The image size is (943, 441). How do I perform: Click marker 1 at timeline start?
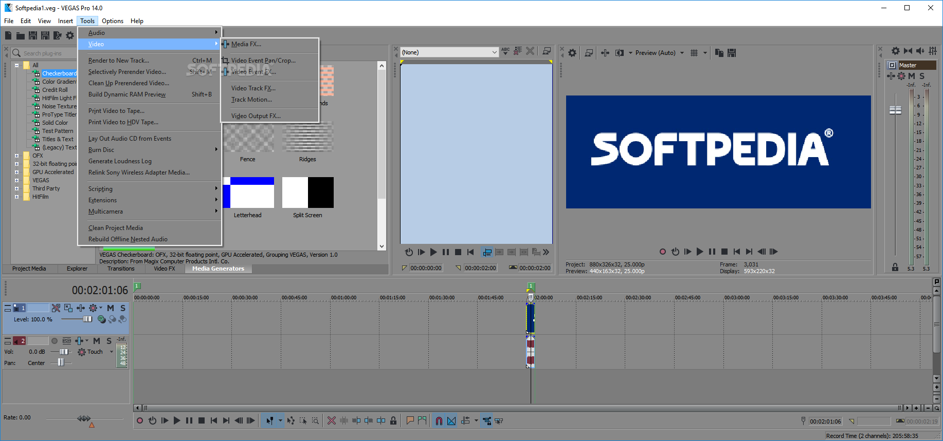[x=137, y=286]
